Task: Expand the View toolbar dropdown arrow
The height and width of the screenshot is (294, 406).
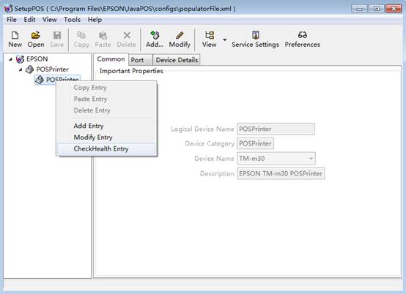Action: pyautogui.click(x=225, y=39)
